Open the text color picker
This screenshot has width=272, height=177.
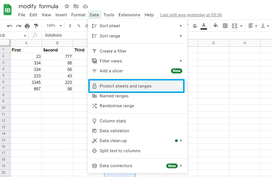[204, 26]
